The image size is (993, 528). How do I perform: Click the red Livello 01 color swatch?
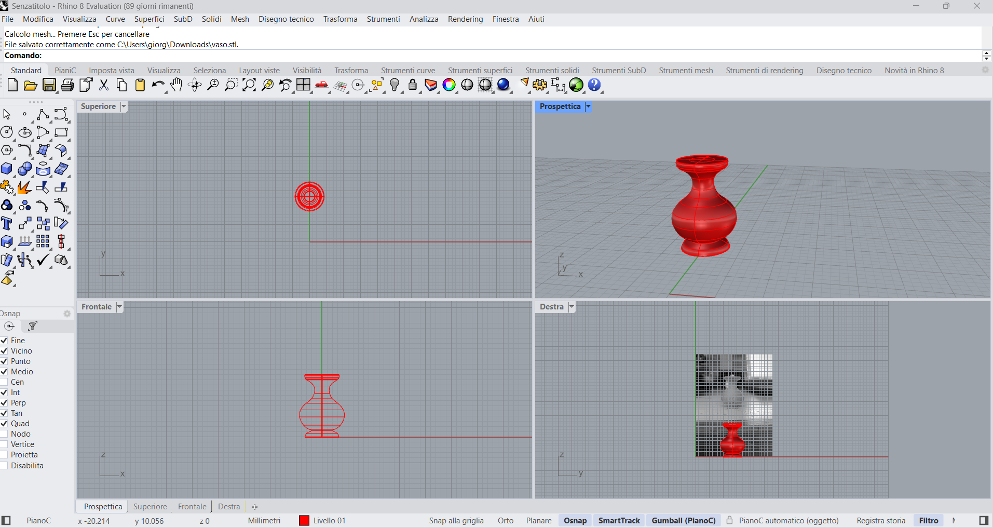pos(304,521)
